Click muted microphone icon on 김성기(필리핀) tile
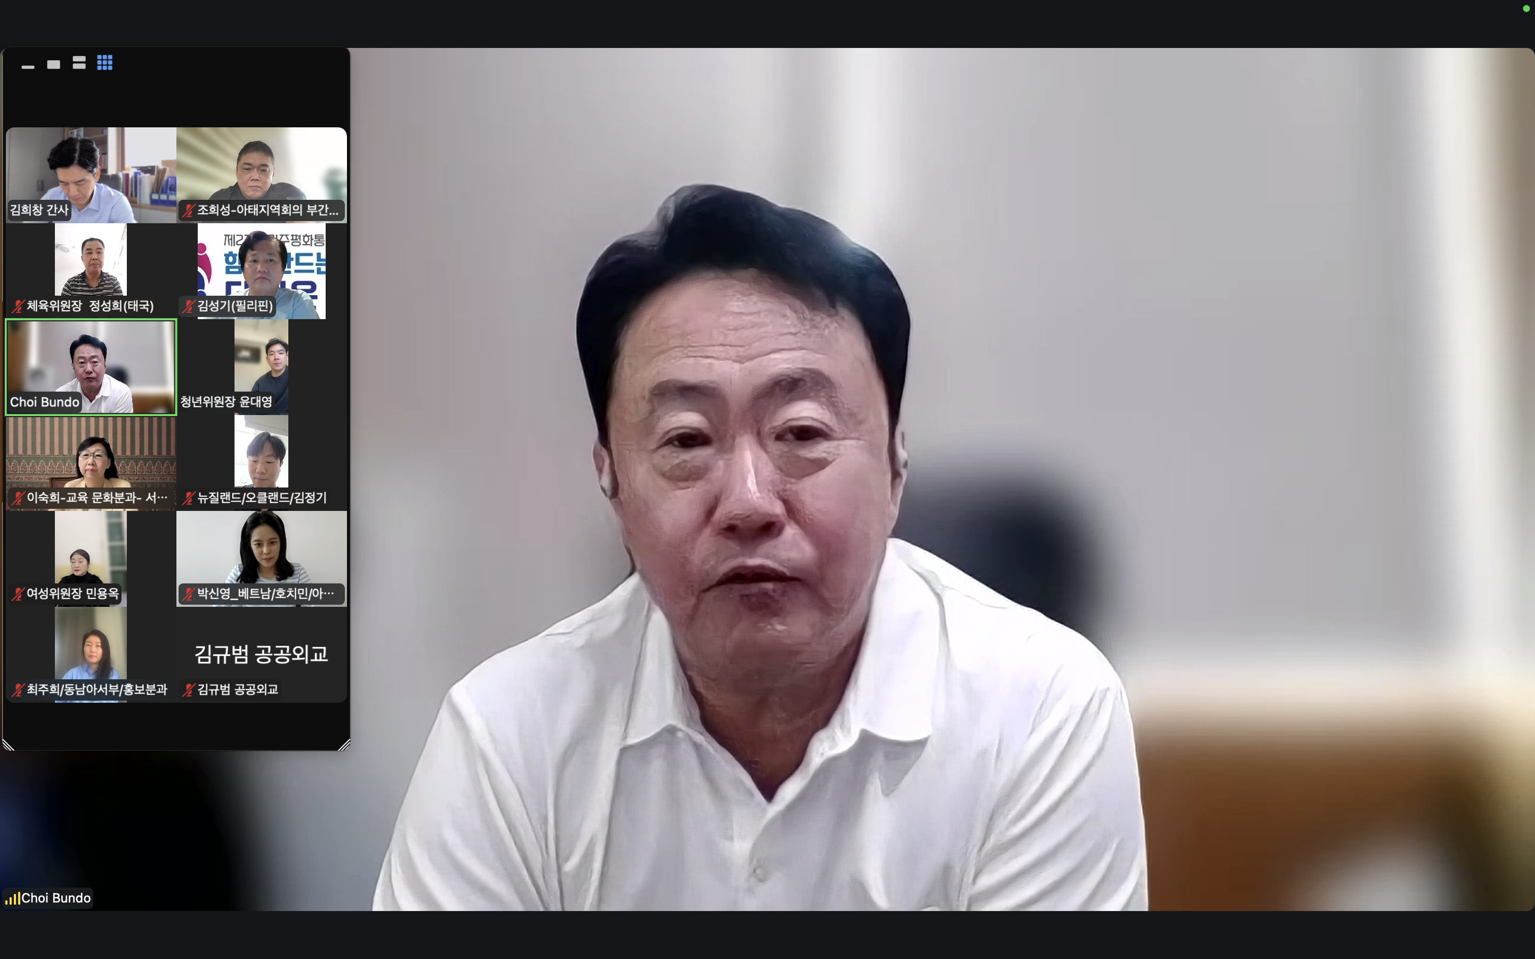Screen dimensions: 1535x959 (188, 306)
